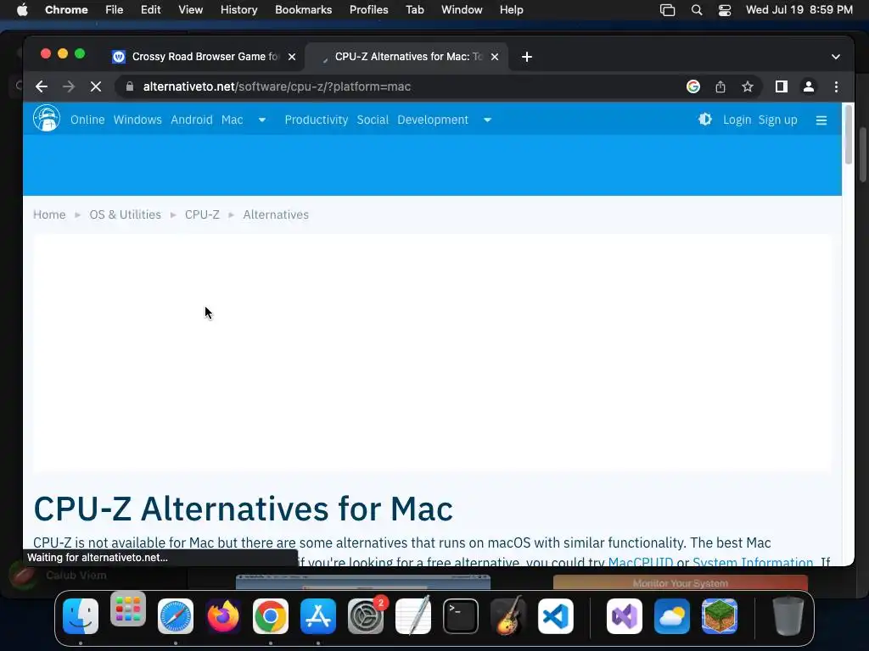Open the purple Visual Studio Dock icon
Image resolution: width=869 pixels, height=651 pixels.
tap(625, 615)
